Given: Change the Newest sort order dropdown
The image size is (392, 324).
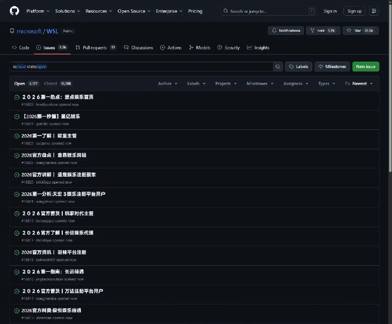Looking at the screenshot, I should coord(359,84).
